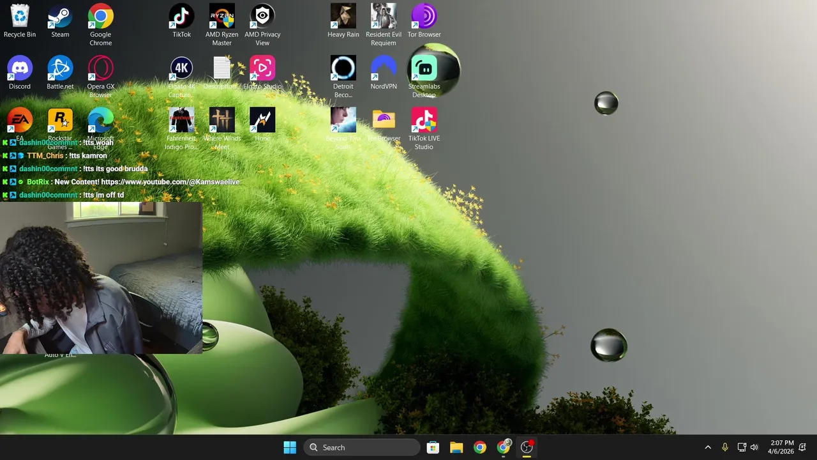Click the webcam overlay video
Image resolution: width=817 pixels, height=460 pixels.
point(101,278)
